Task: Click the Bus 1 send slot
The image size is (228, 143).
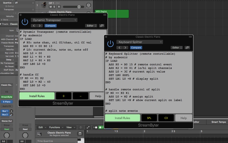Action: click(x=5, y=111)
